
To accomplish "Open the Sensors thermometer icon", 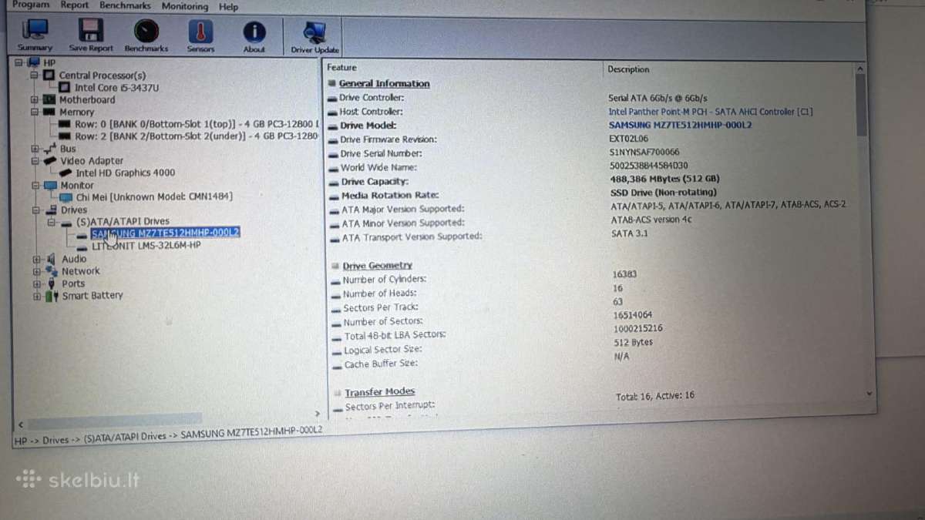I will pyautogui.click(x=200, y=35).
